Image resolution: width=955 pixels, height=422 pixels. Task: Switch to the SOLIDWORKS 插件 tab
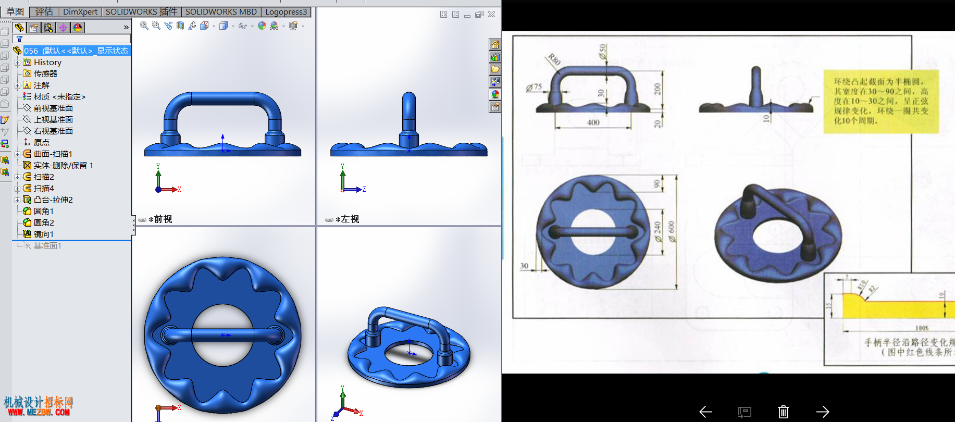pyautogui.click(x=141, y=11)
